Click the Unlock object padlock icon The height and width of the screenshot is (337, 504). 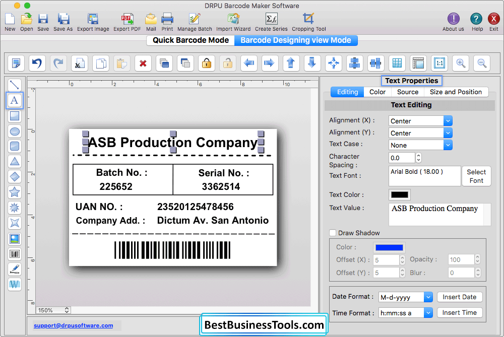coord(228,63)
